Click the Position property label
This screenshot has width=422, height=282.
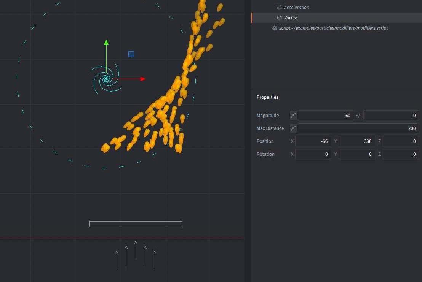tap(265, 141)
